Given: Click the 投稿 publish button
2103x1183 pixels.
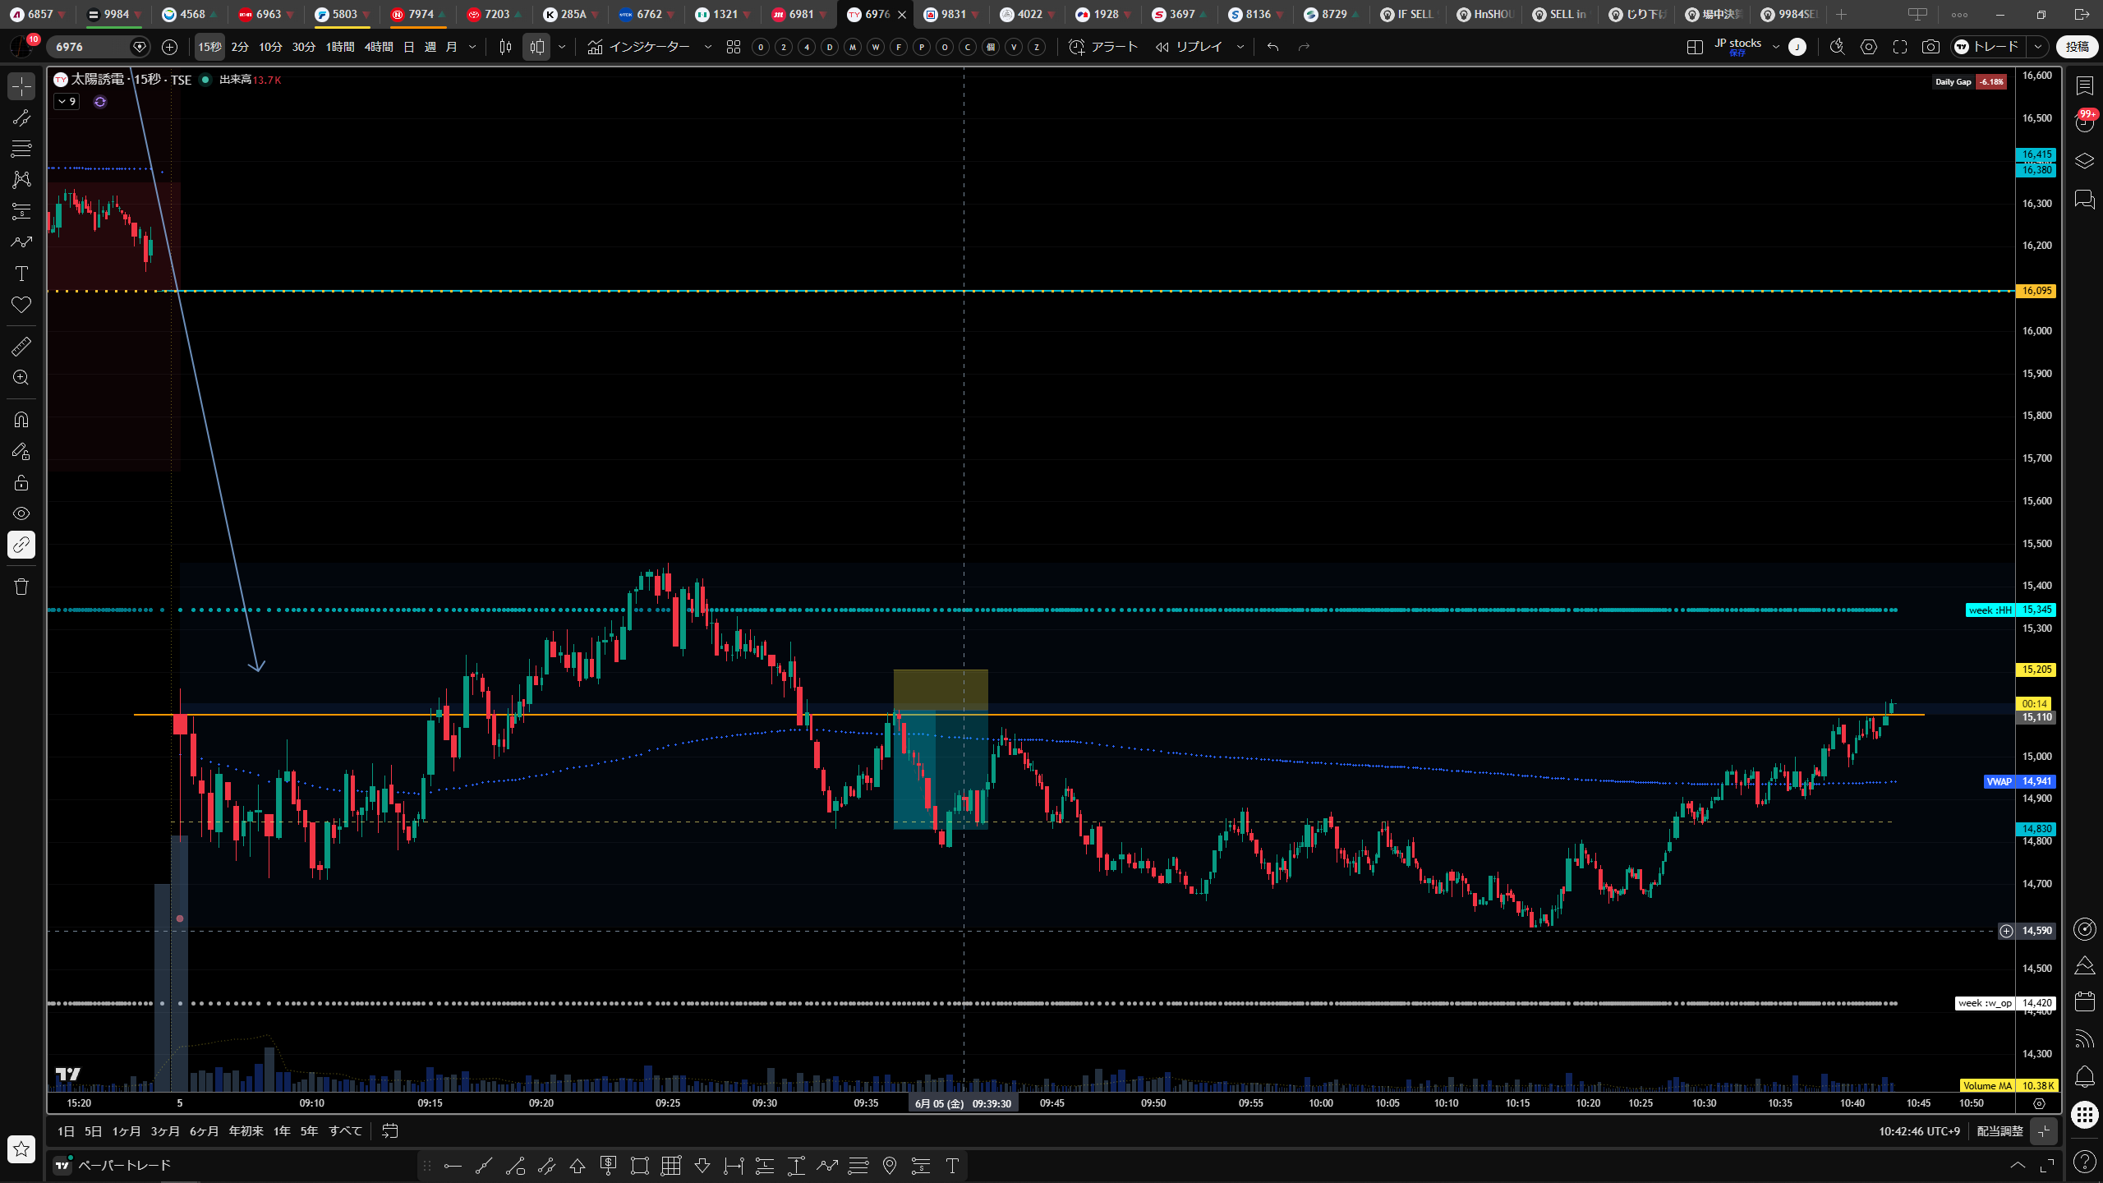Looking at the screenshot, I should point(2077,47).
